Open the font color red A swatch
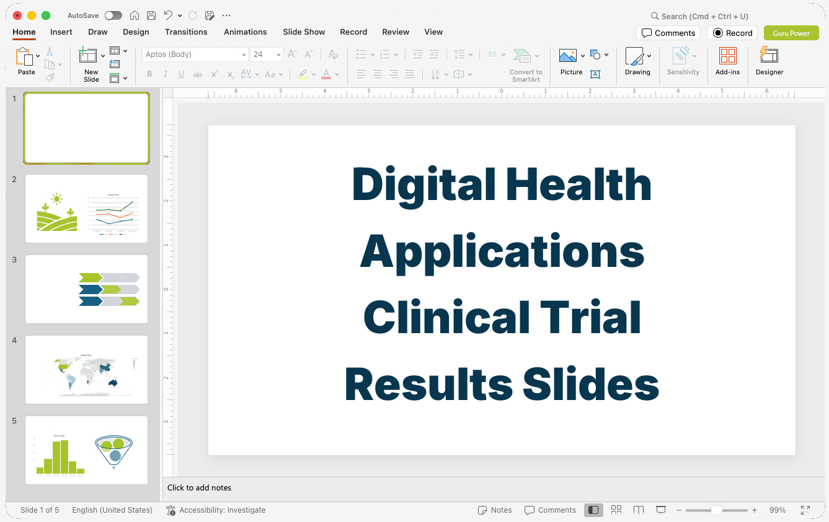Image resolution: width=829 pixels, height=522 pixels. [326, 74]
